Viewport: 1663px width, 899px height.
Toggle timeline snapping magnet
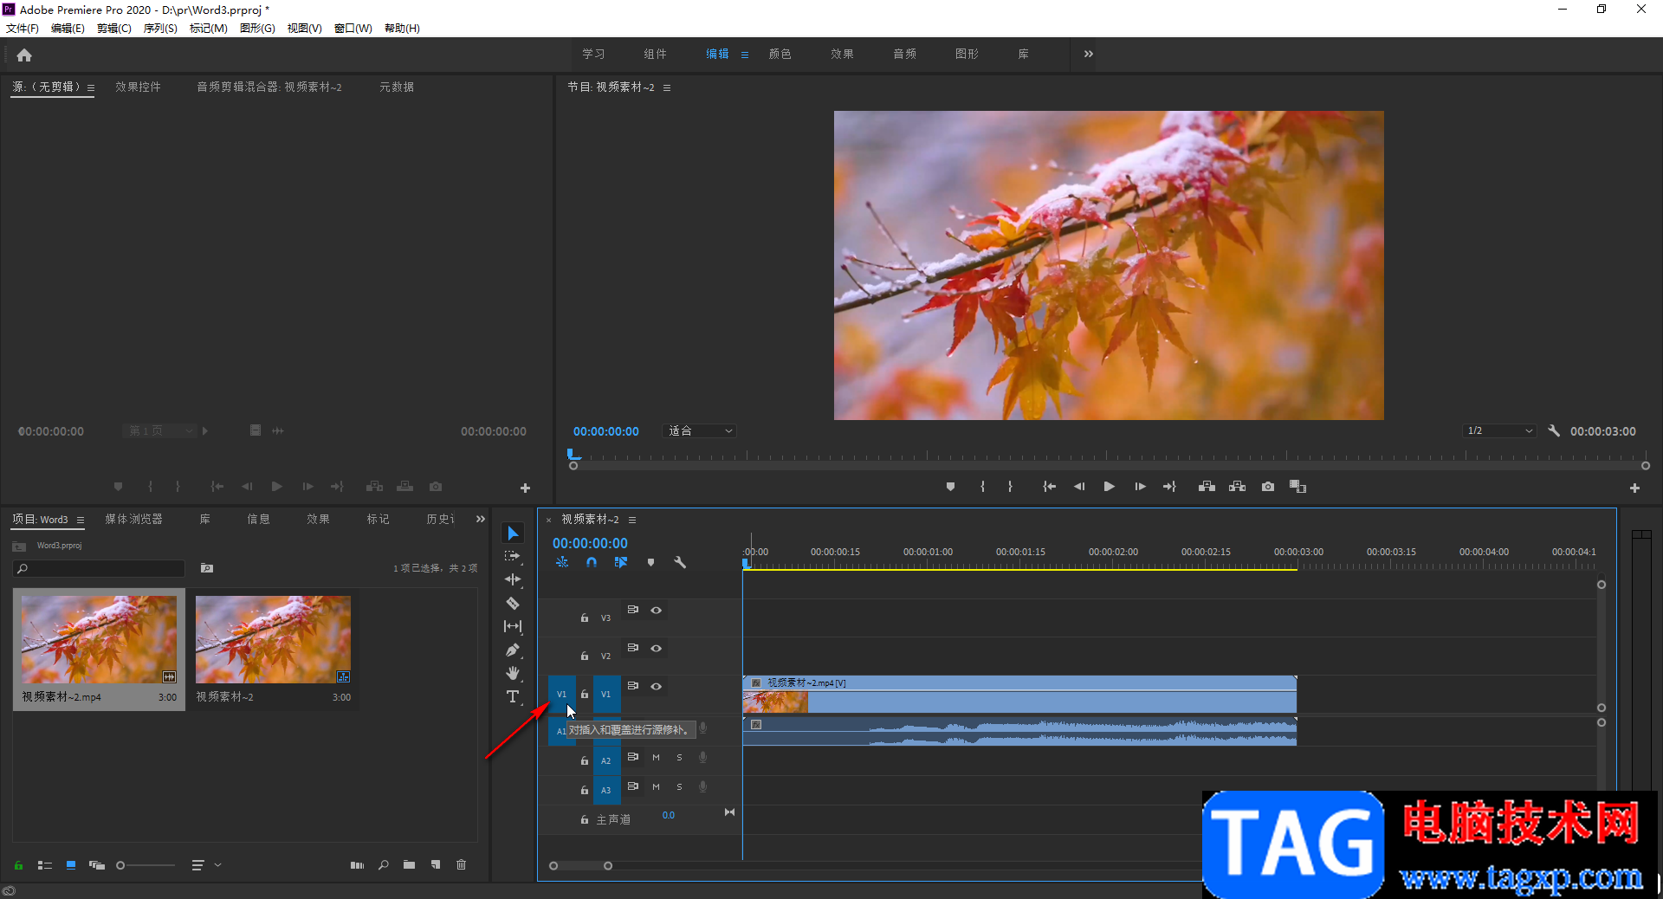[x=592, y=562]
